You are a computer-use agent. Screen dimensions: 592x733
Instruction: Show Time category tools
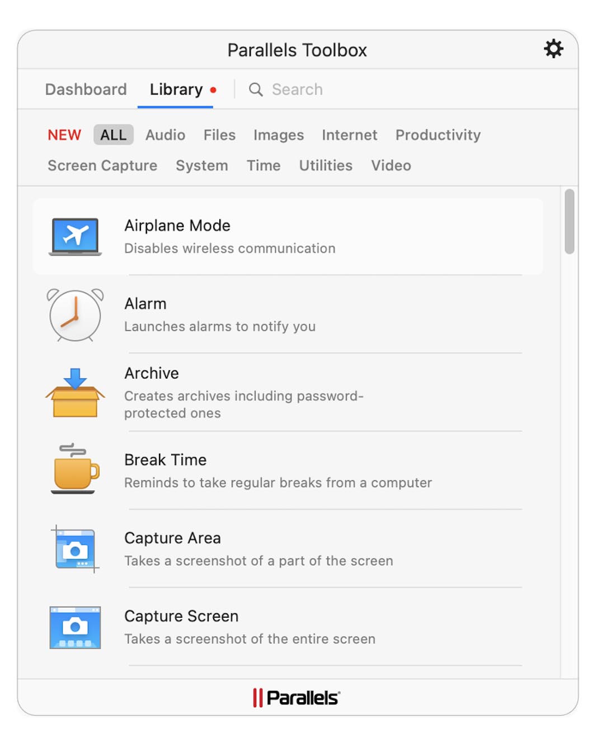coord(264,166)
